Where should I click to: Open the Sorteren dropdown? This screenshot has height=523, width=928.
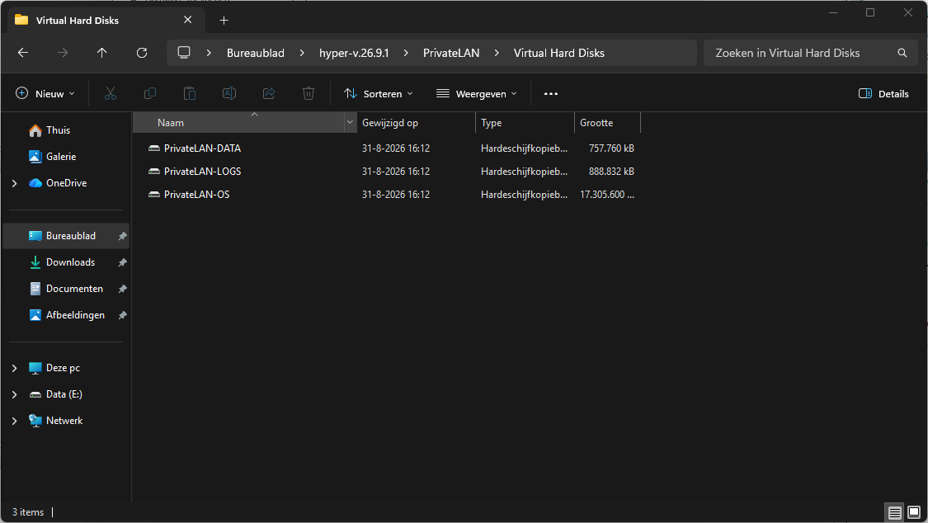point(379,93)
